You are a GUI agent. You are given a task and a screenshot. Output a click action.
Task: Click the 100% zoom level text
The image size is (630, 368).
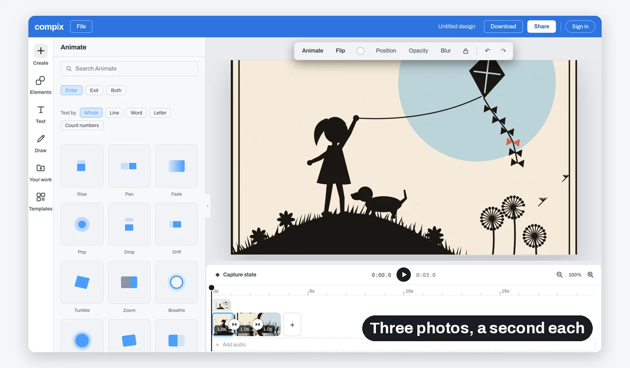[x=575, y=275]
